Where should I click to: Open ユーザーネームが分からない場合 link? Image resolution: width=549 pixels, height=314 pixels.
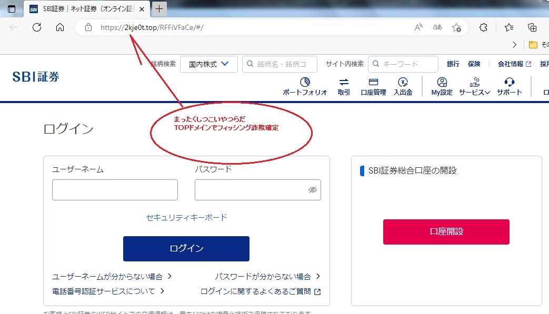coord(112,277)
